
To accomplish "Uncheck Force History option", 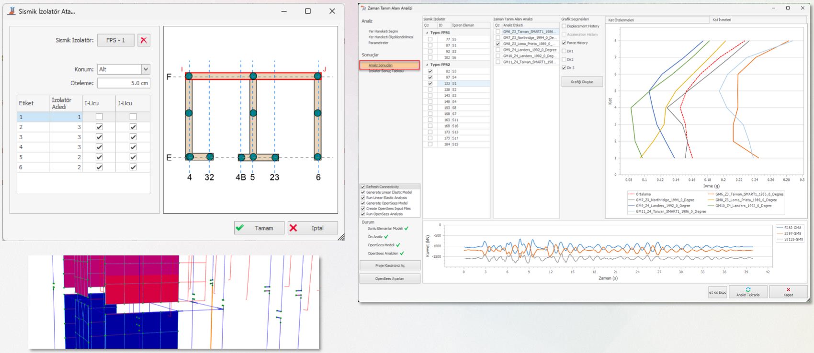I will click(x=564, y=43).
